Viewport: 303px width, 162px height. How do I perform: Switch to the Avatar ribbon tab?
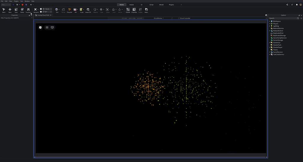tap(132, 5)
